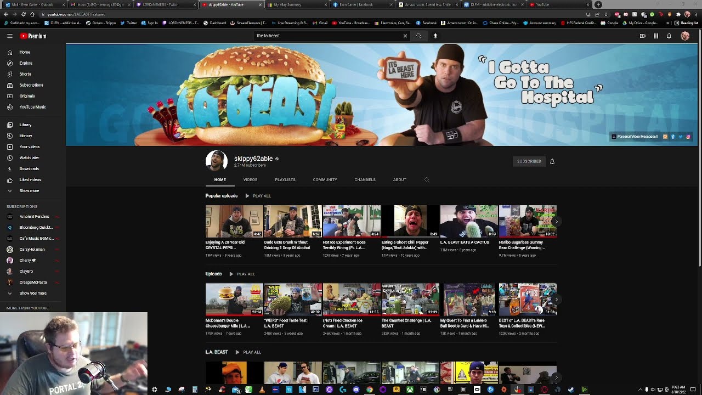Search within channel using the magnifier icon
702x395 pixels.
427,180
